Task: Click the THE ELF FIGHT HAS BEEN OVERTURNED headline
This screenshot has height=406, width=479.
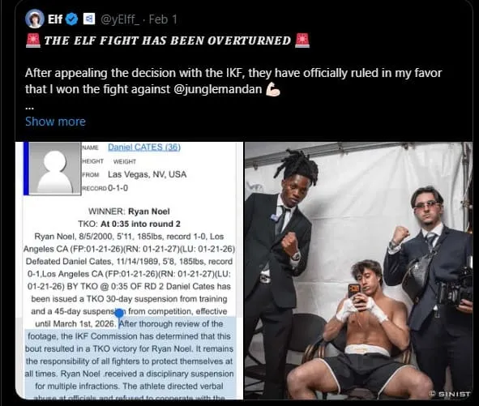Action: pos(168,41)
